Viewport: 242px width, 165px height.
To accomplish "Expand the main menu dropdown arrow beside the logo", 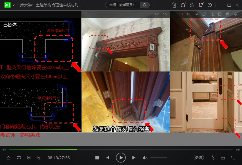I will (x=13, y=5).
